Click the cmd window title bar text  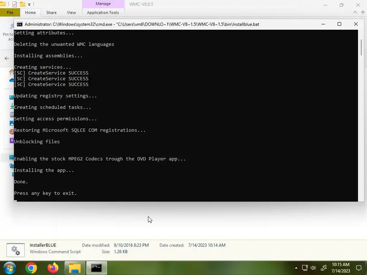tap(142, 24)
